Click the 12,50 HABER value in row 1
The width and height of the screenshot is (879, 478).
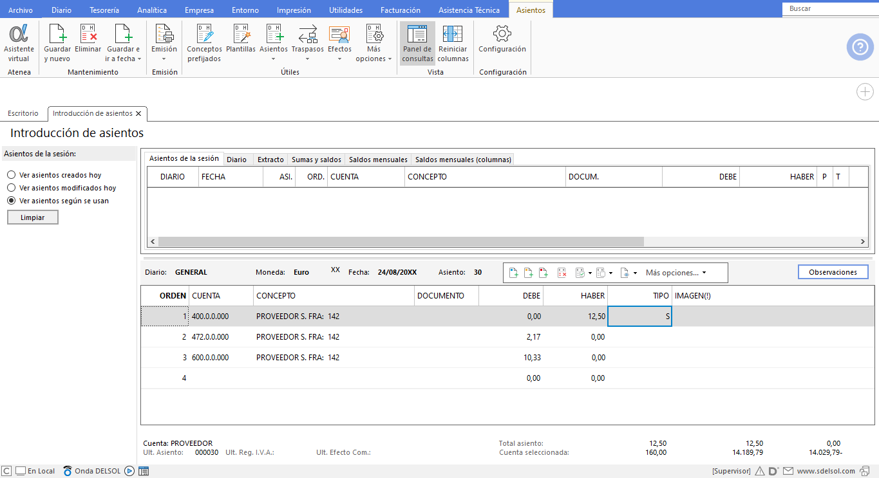click(x=596, y=317)
